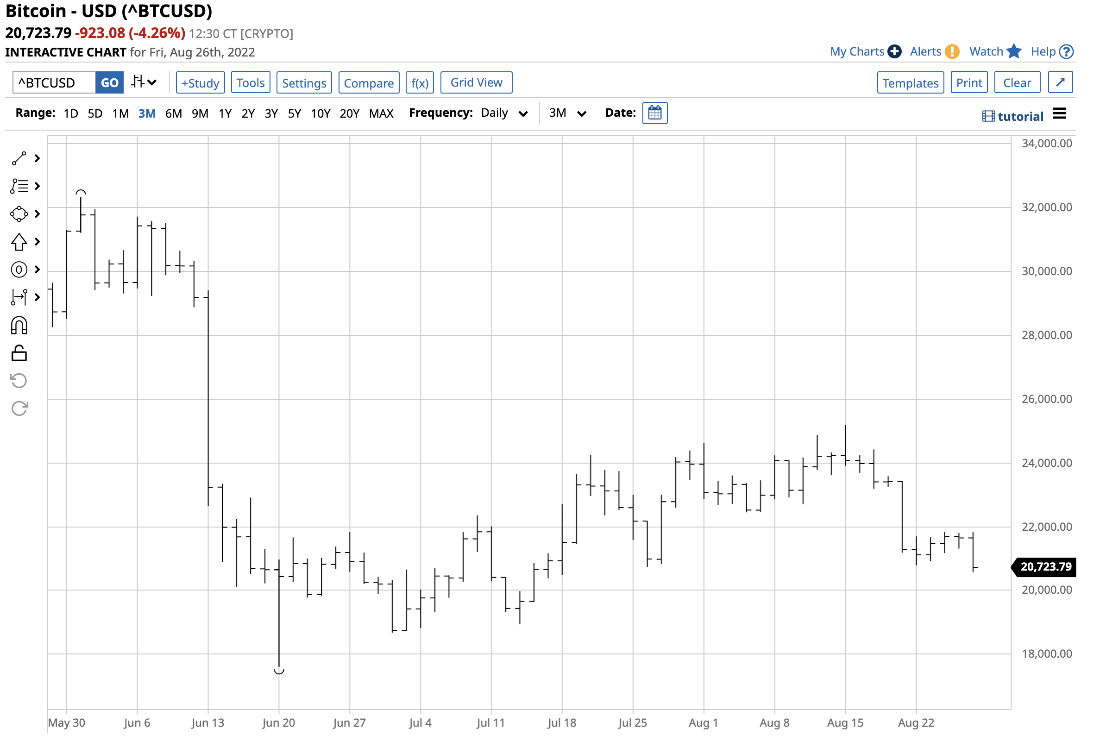Screen dimensions: 1106x754
Task: Select the polygon shape tool icon
Action: point(19,214)
